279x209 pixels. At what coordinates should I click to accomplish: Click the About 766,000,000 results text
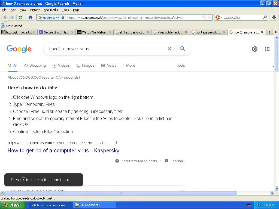coord(44,77)
